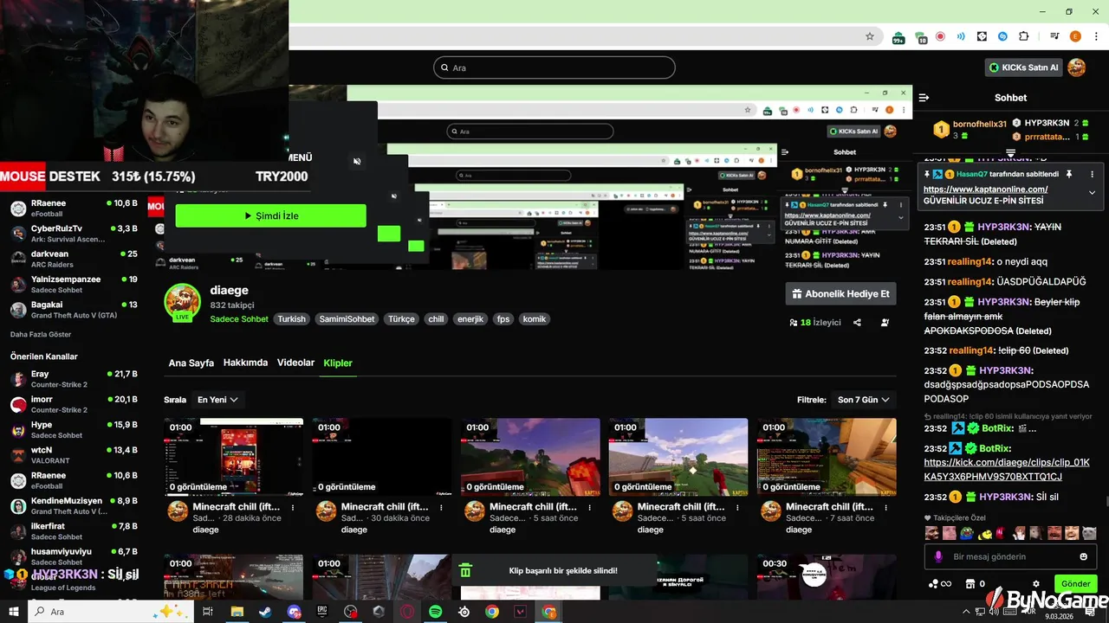Click the Abonelik Hediye Et button
The image size is (1109, 623).
click(840, 293)
